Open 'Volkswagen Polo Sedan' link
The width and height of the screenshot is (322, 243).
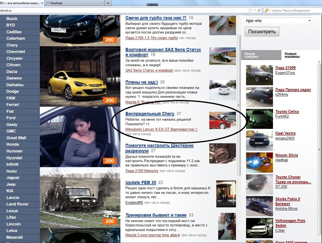pyautogui.click(x=290, y=223)
